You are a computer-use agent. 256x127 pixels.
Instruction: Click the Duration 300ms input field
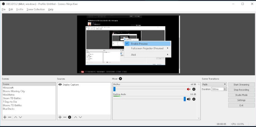coord(218,89)
